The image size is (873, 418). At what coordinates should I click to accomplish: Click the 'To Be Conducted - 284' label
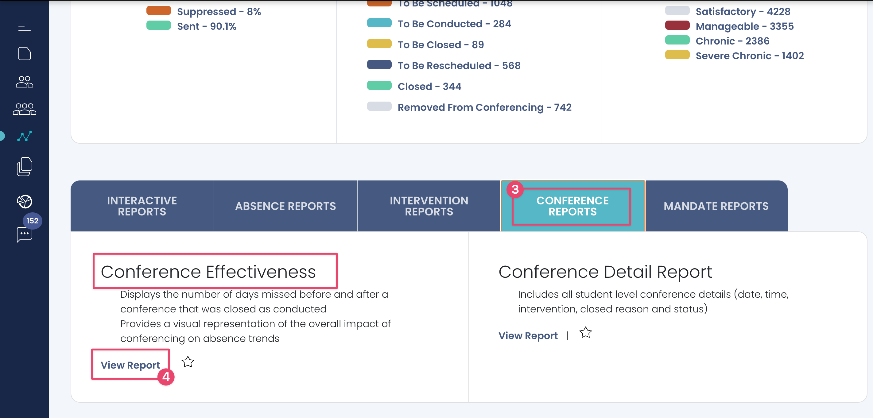tap(454, 24)
